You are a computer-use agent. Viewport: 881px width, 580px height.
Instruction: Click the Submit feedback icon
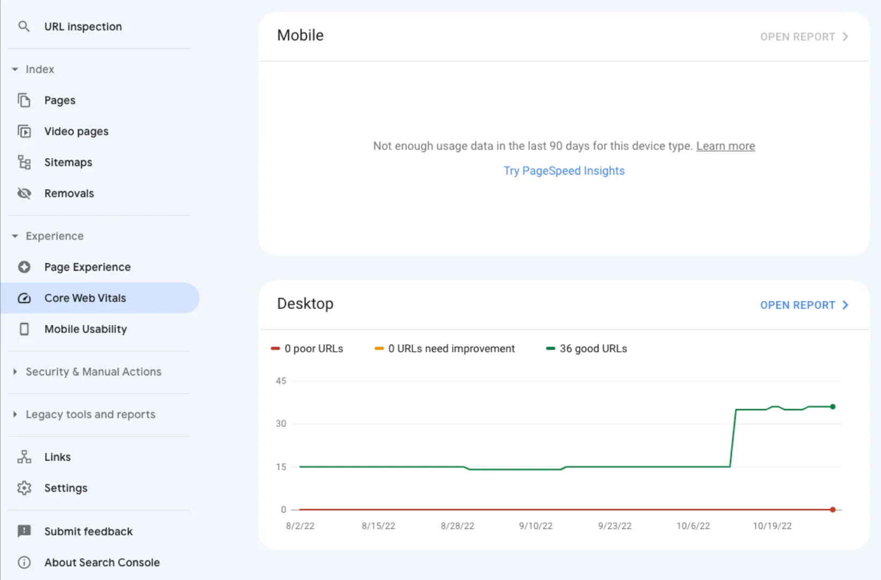coord(24,531)
